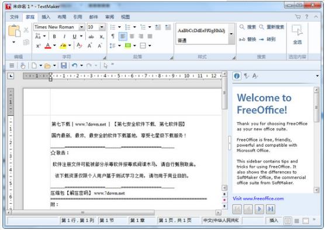Click the numbered list icon
Image resolution: width=325 pixels, height=230 pixels.
tap(128, 27)
